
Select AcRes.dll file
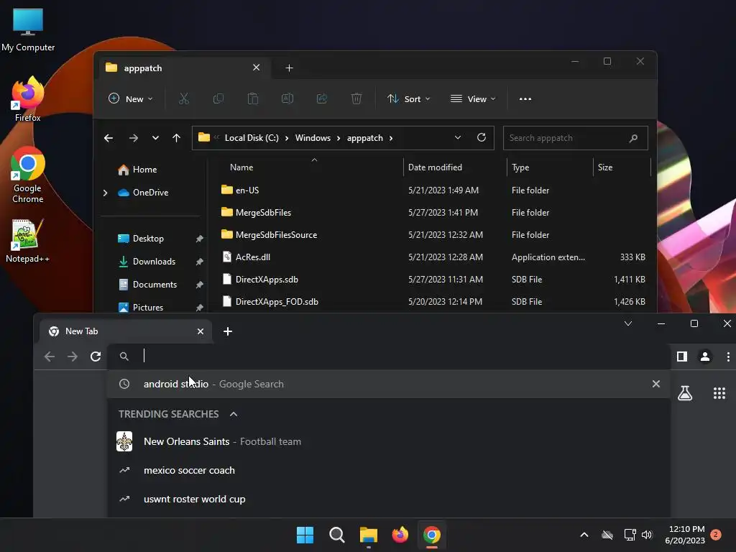pyautogui.click(x=252, y=257)
